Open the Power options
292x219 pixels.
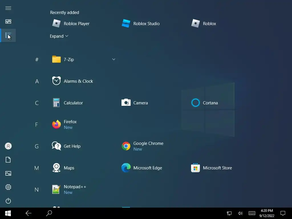click(8, 201)
